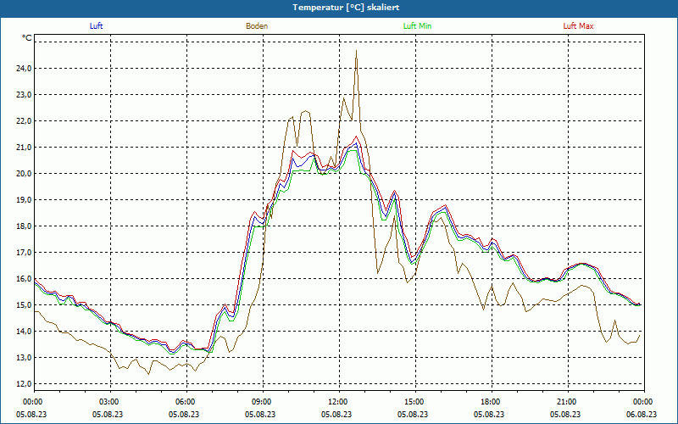Click the 15:00 time axis label
Screen dimensions: 678x424
pos(415,402)
